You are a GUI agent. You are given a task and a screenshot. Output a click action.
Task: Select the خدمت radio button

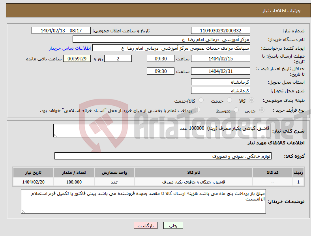coord(229,100)
